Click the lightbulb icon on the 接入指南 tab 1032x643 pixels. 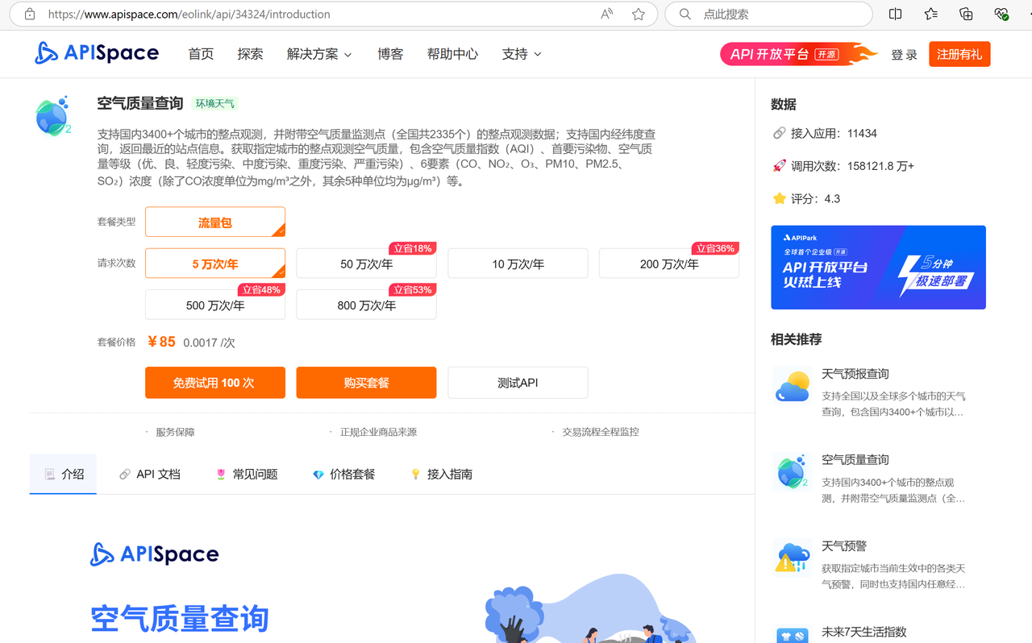tap(417, 474)
